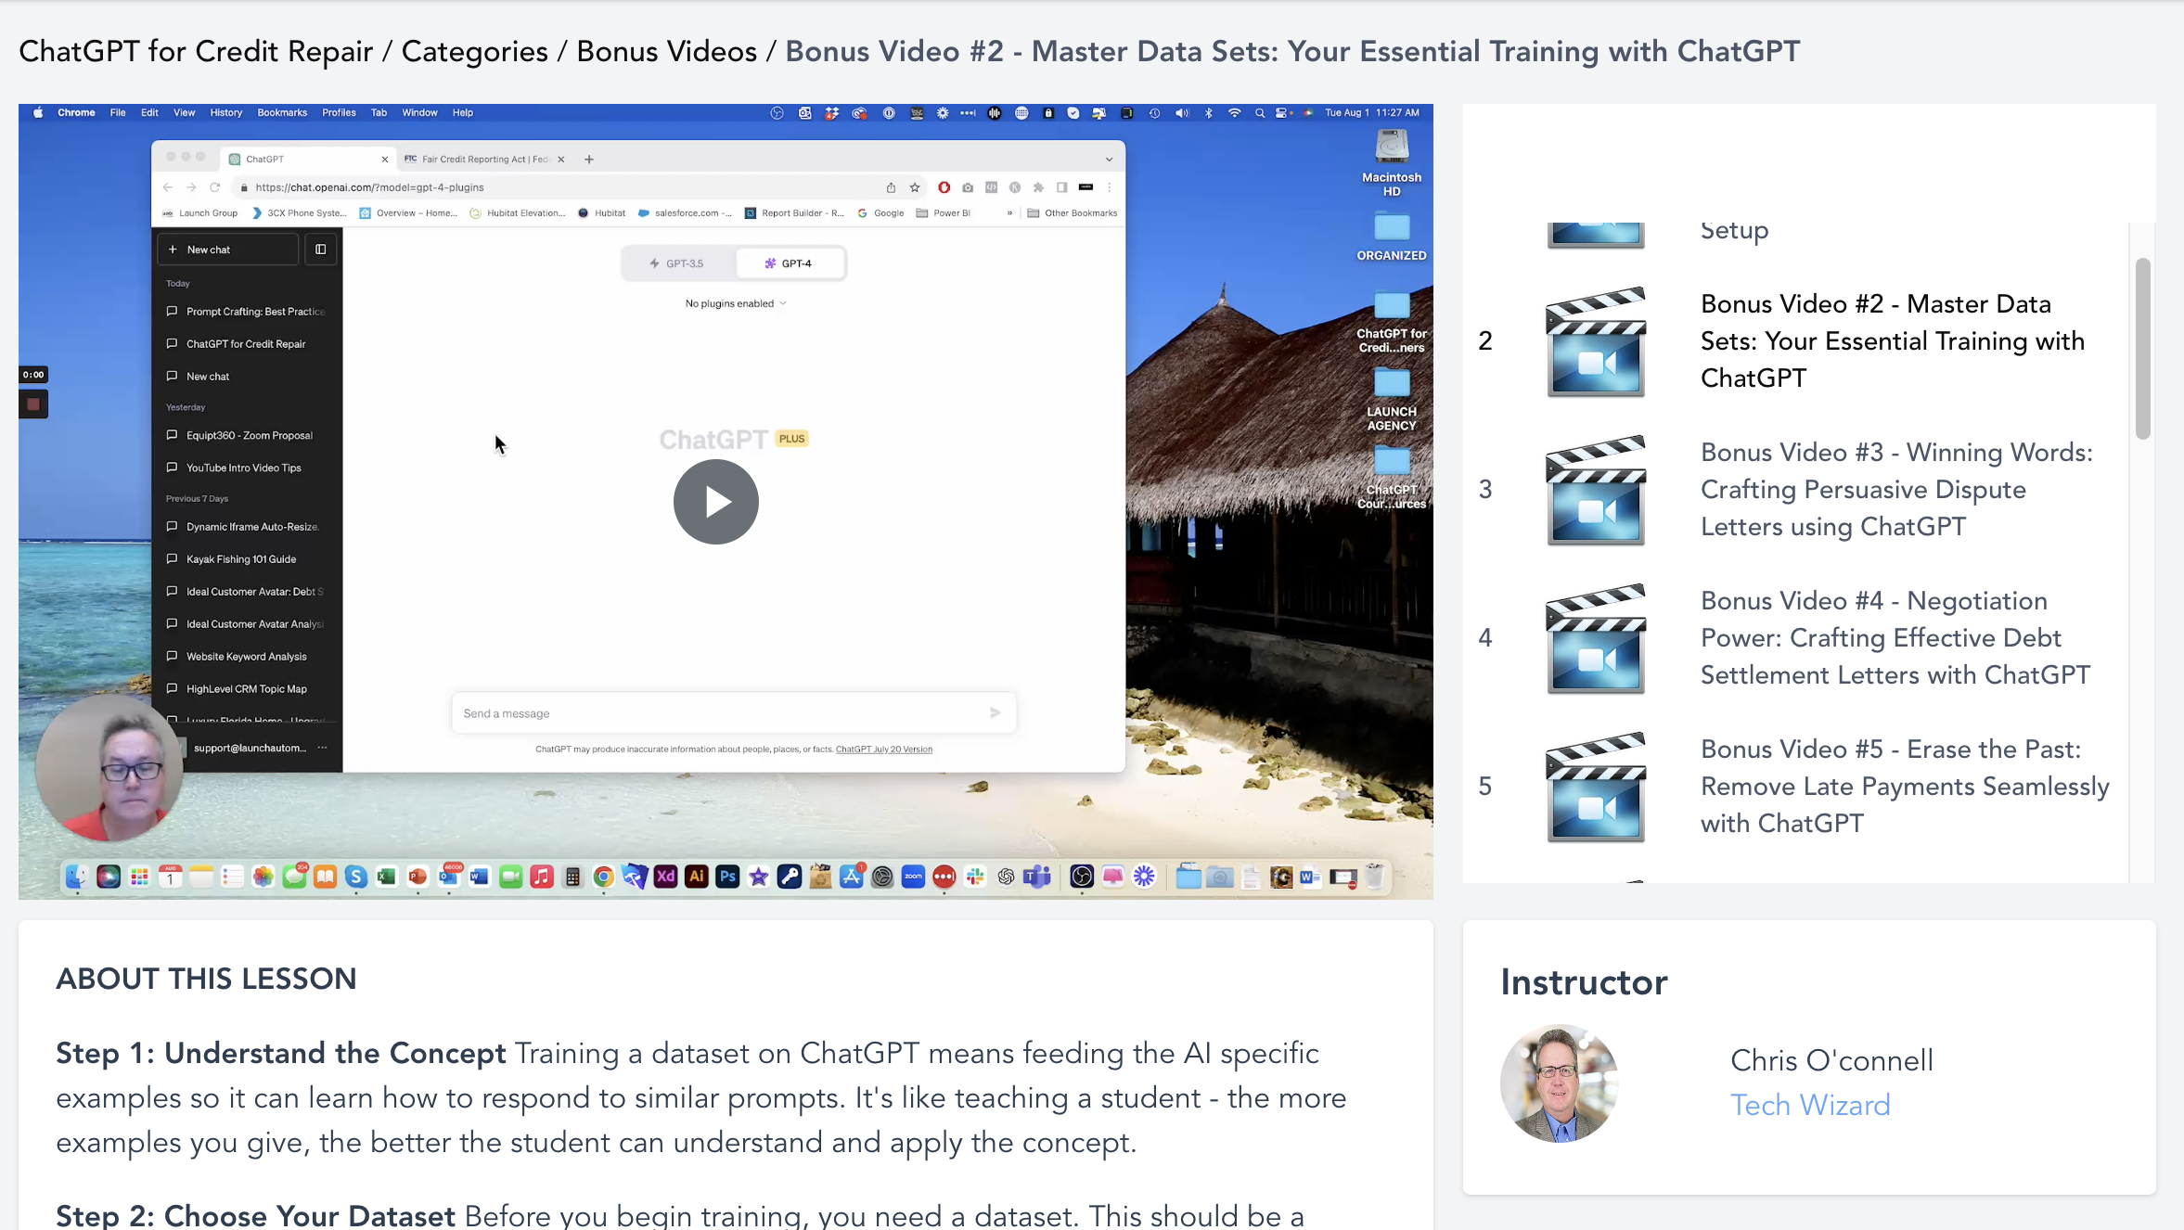Viewport: 2184px width, 1230px height.
Task: Open the Power BI bookmark folder
Action: (x=943, y=213)
